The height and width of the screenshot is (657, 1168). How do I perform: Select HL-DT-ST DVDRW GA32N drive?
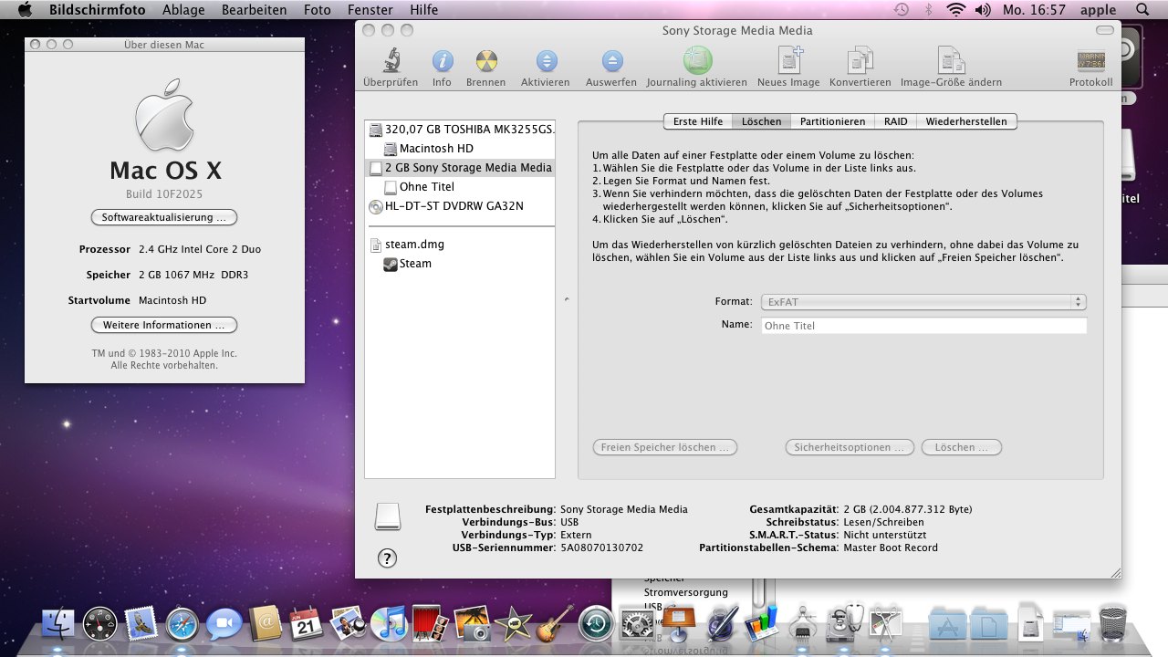coord(460,205)
